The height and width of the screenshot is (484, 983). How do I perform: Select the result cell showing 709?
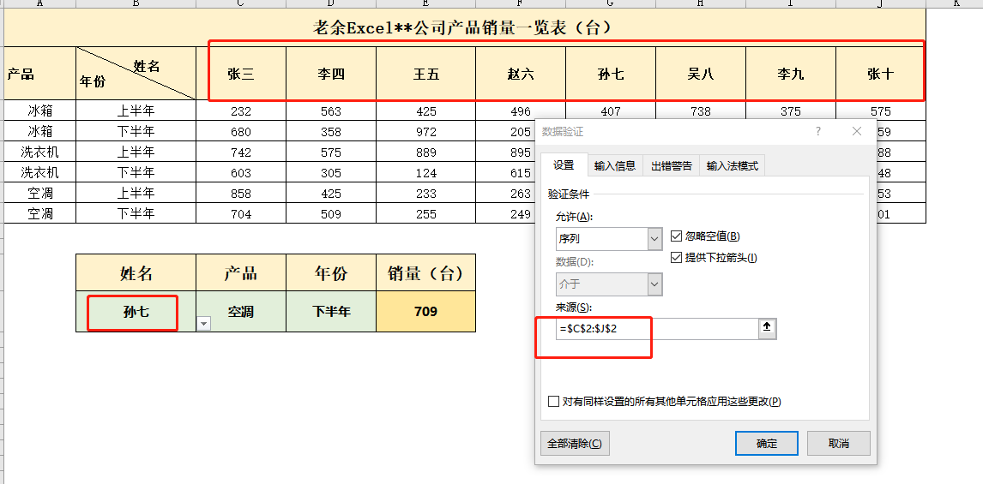tap(425, 311)
